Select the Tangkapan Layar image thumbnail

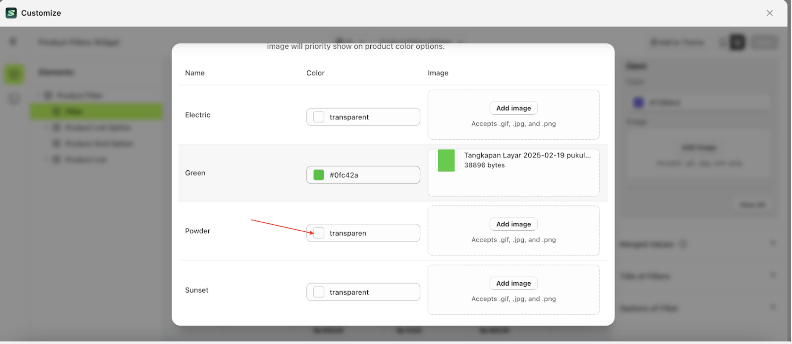(446, 160)
